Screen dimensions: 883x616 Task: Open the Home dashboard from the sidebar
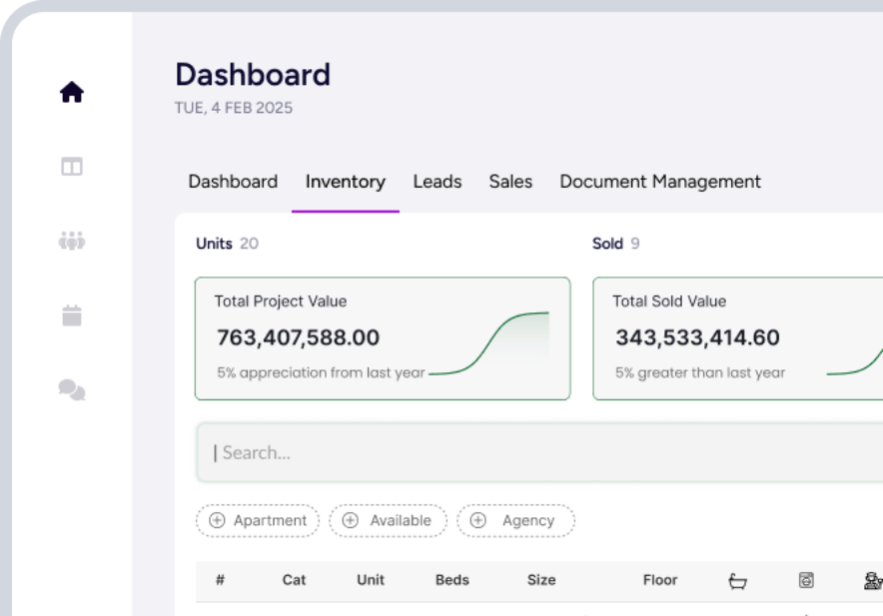click(x=71, y=91)
